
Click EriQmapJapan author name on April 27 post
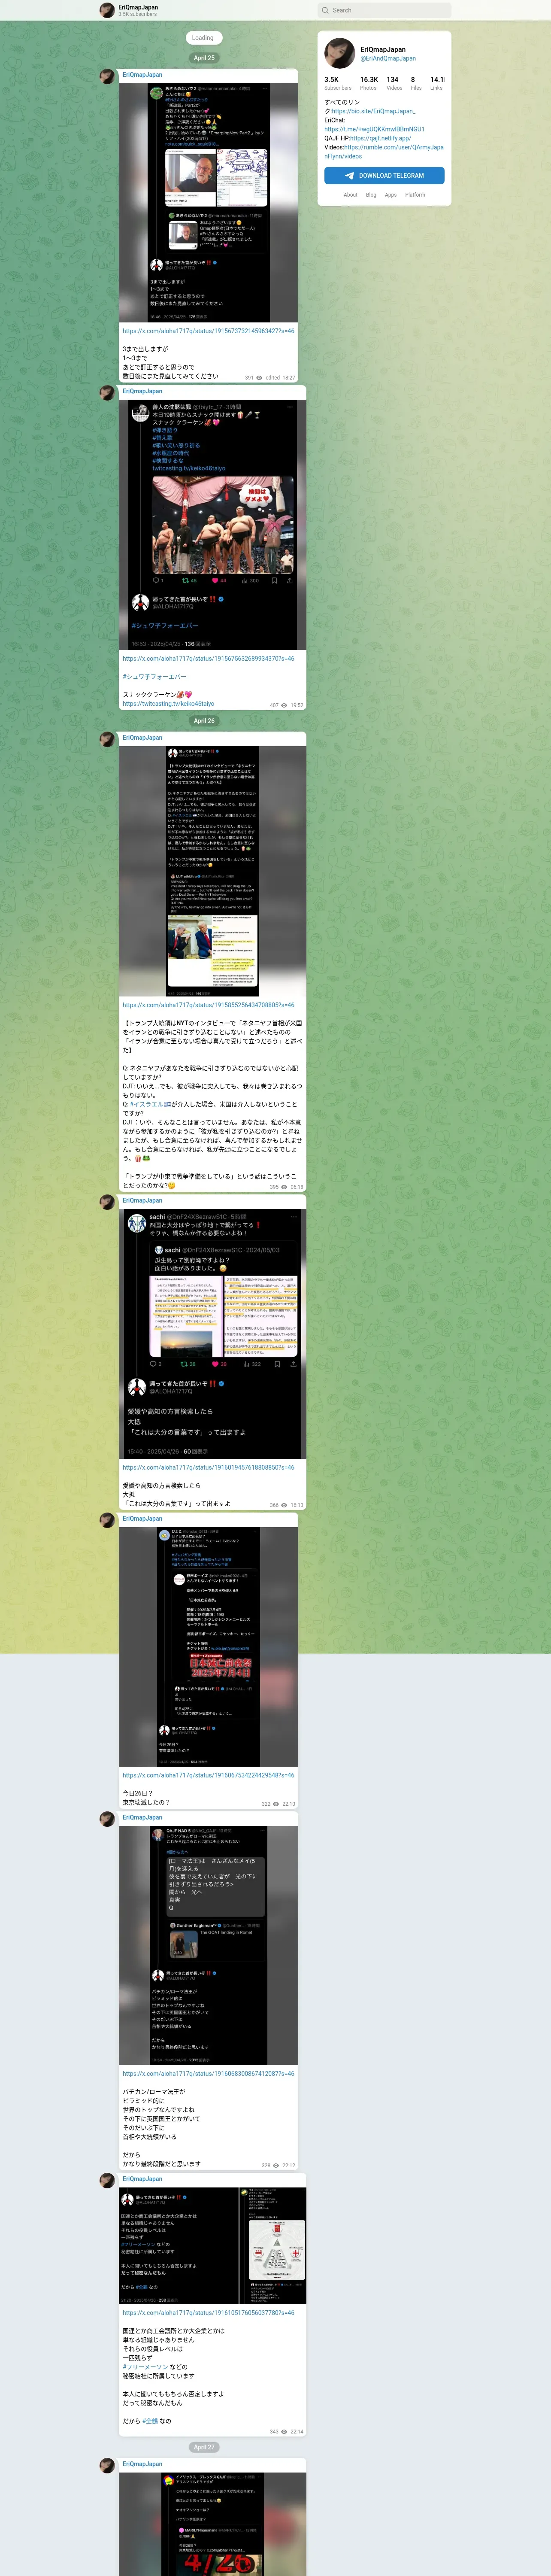(x=142, y=2464)
